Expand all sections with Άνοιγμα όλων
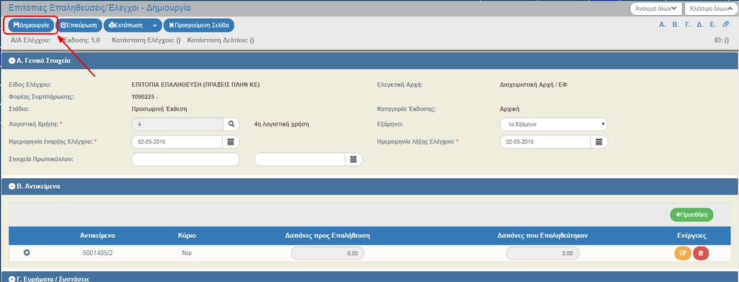 point(655,9)
